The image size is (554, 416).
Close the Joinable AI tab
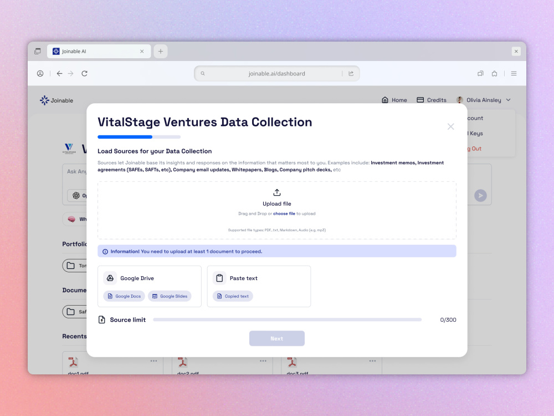point(142,51)
